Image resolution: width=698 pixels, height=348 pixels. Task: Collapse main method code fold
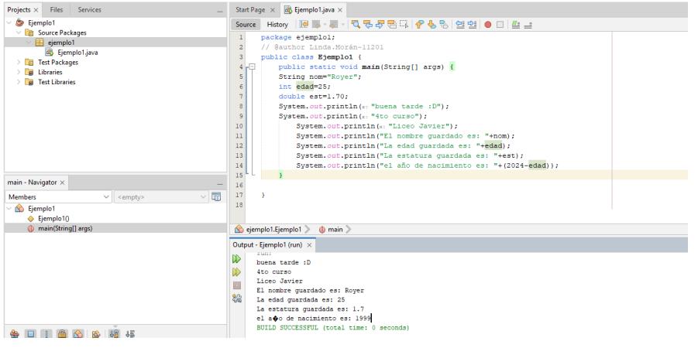click(252, 67)
